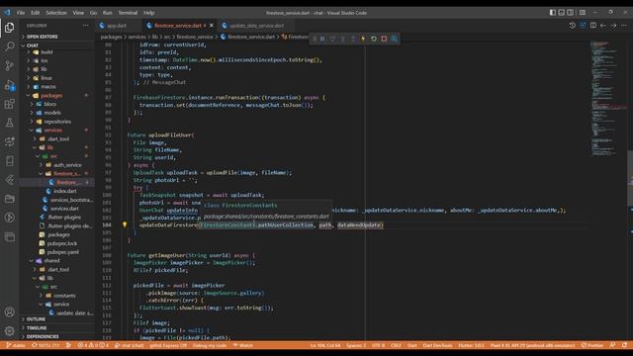The height and width of the screenshot is (356, 633).
Task: Expand the repositories folder
Action: tap(57, 122)
